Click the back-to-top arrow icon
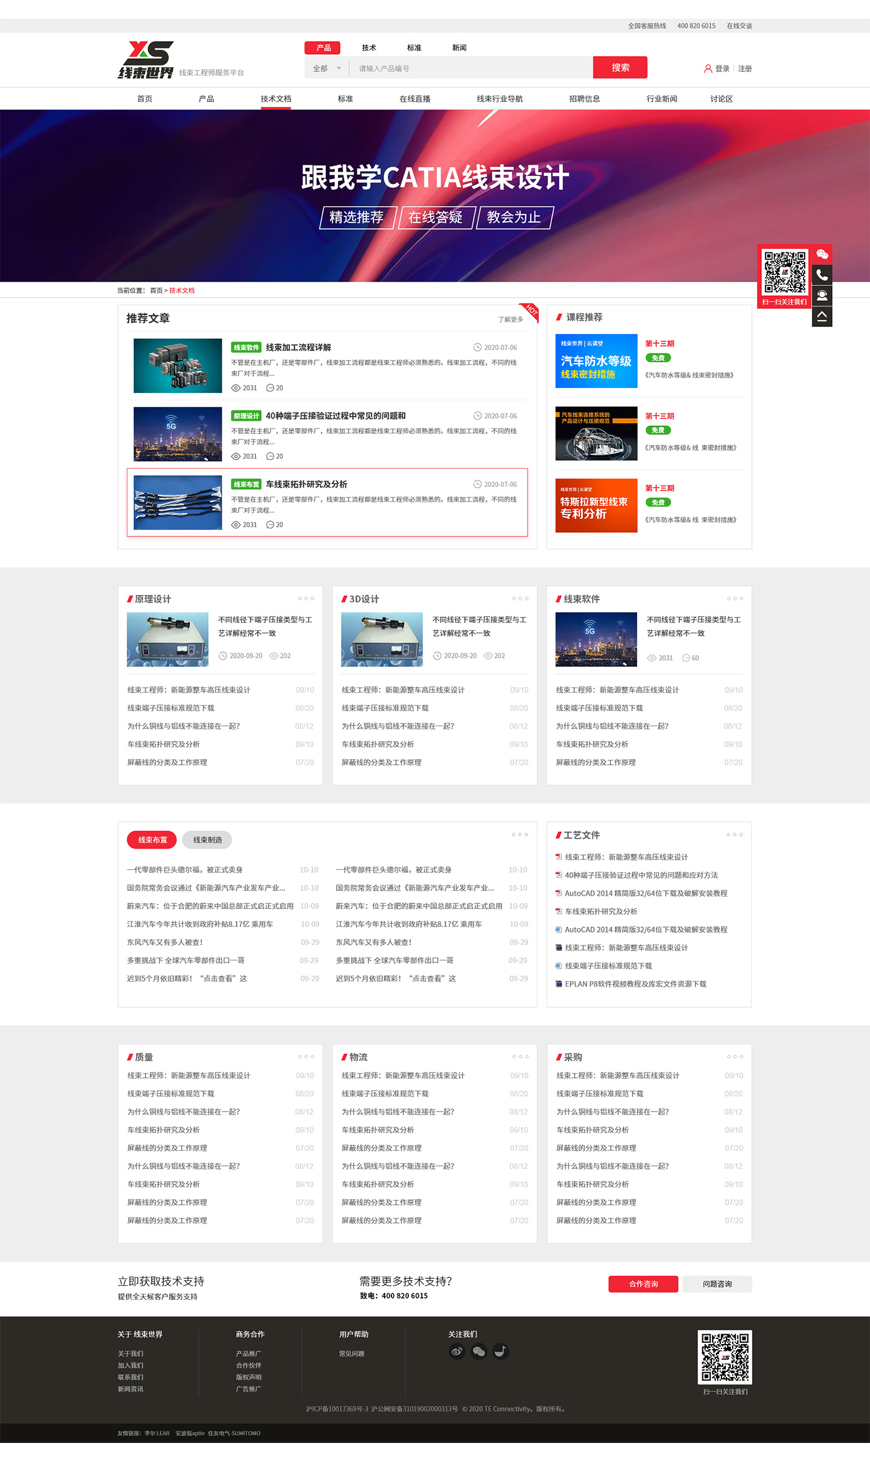 click(x=822, y=316)
